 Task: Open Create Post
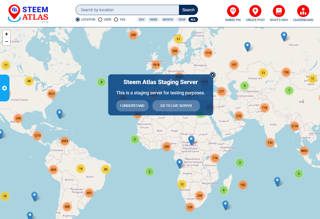pyautogui.click(x=255, y=13)
